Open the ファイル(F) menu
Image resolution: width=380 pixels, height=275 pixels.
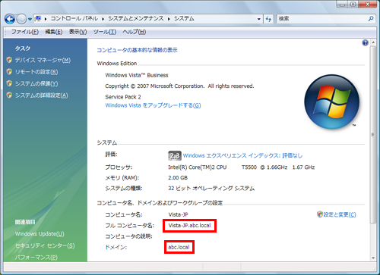coord(25,32)
